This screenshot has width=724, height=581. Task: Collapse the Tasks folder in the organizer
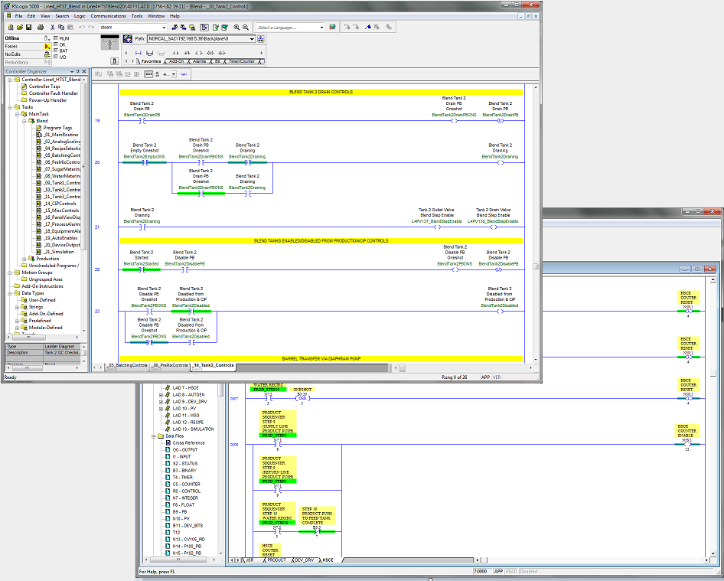[x=10, y=107]
